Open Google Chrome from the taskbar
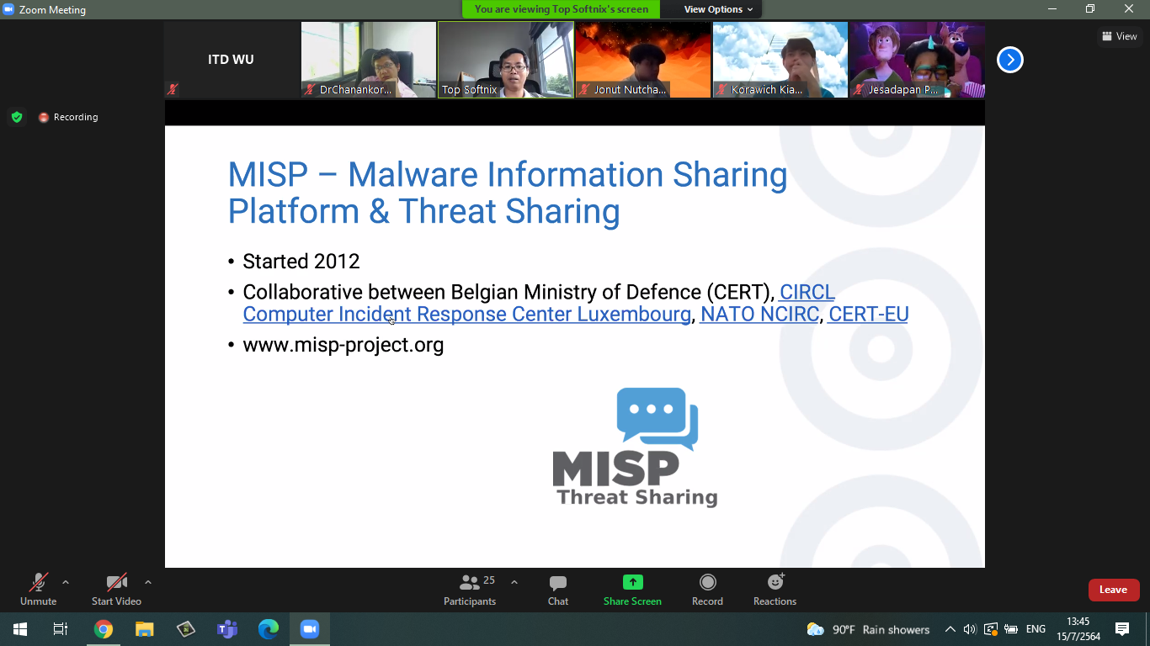1150x646 pixels. [x=104, y=629]
